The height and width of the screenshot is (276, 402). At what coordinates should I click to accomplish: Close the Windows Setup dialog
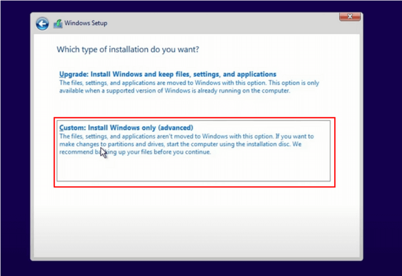(349, 17)
